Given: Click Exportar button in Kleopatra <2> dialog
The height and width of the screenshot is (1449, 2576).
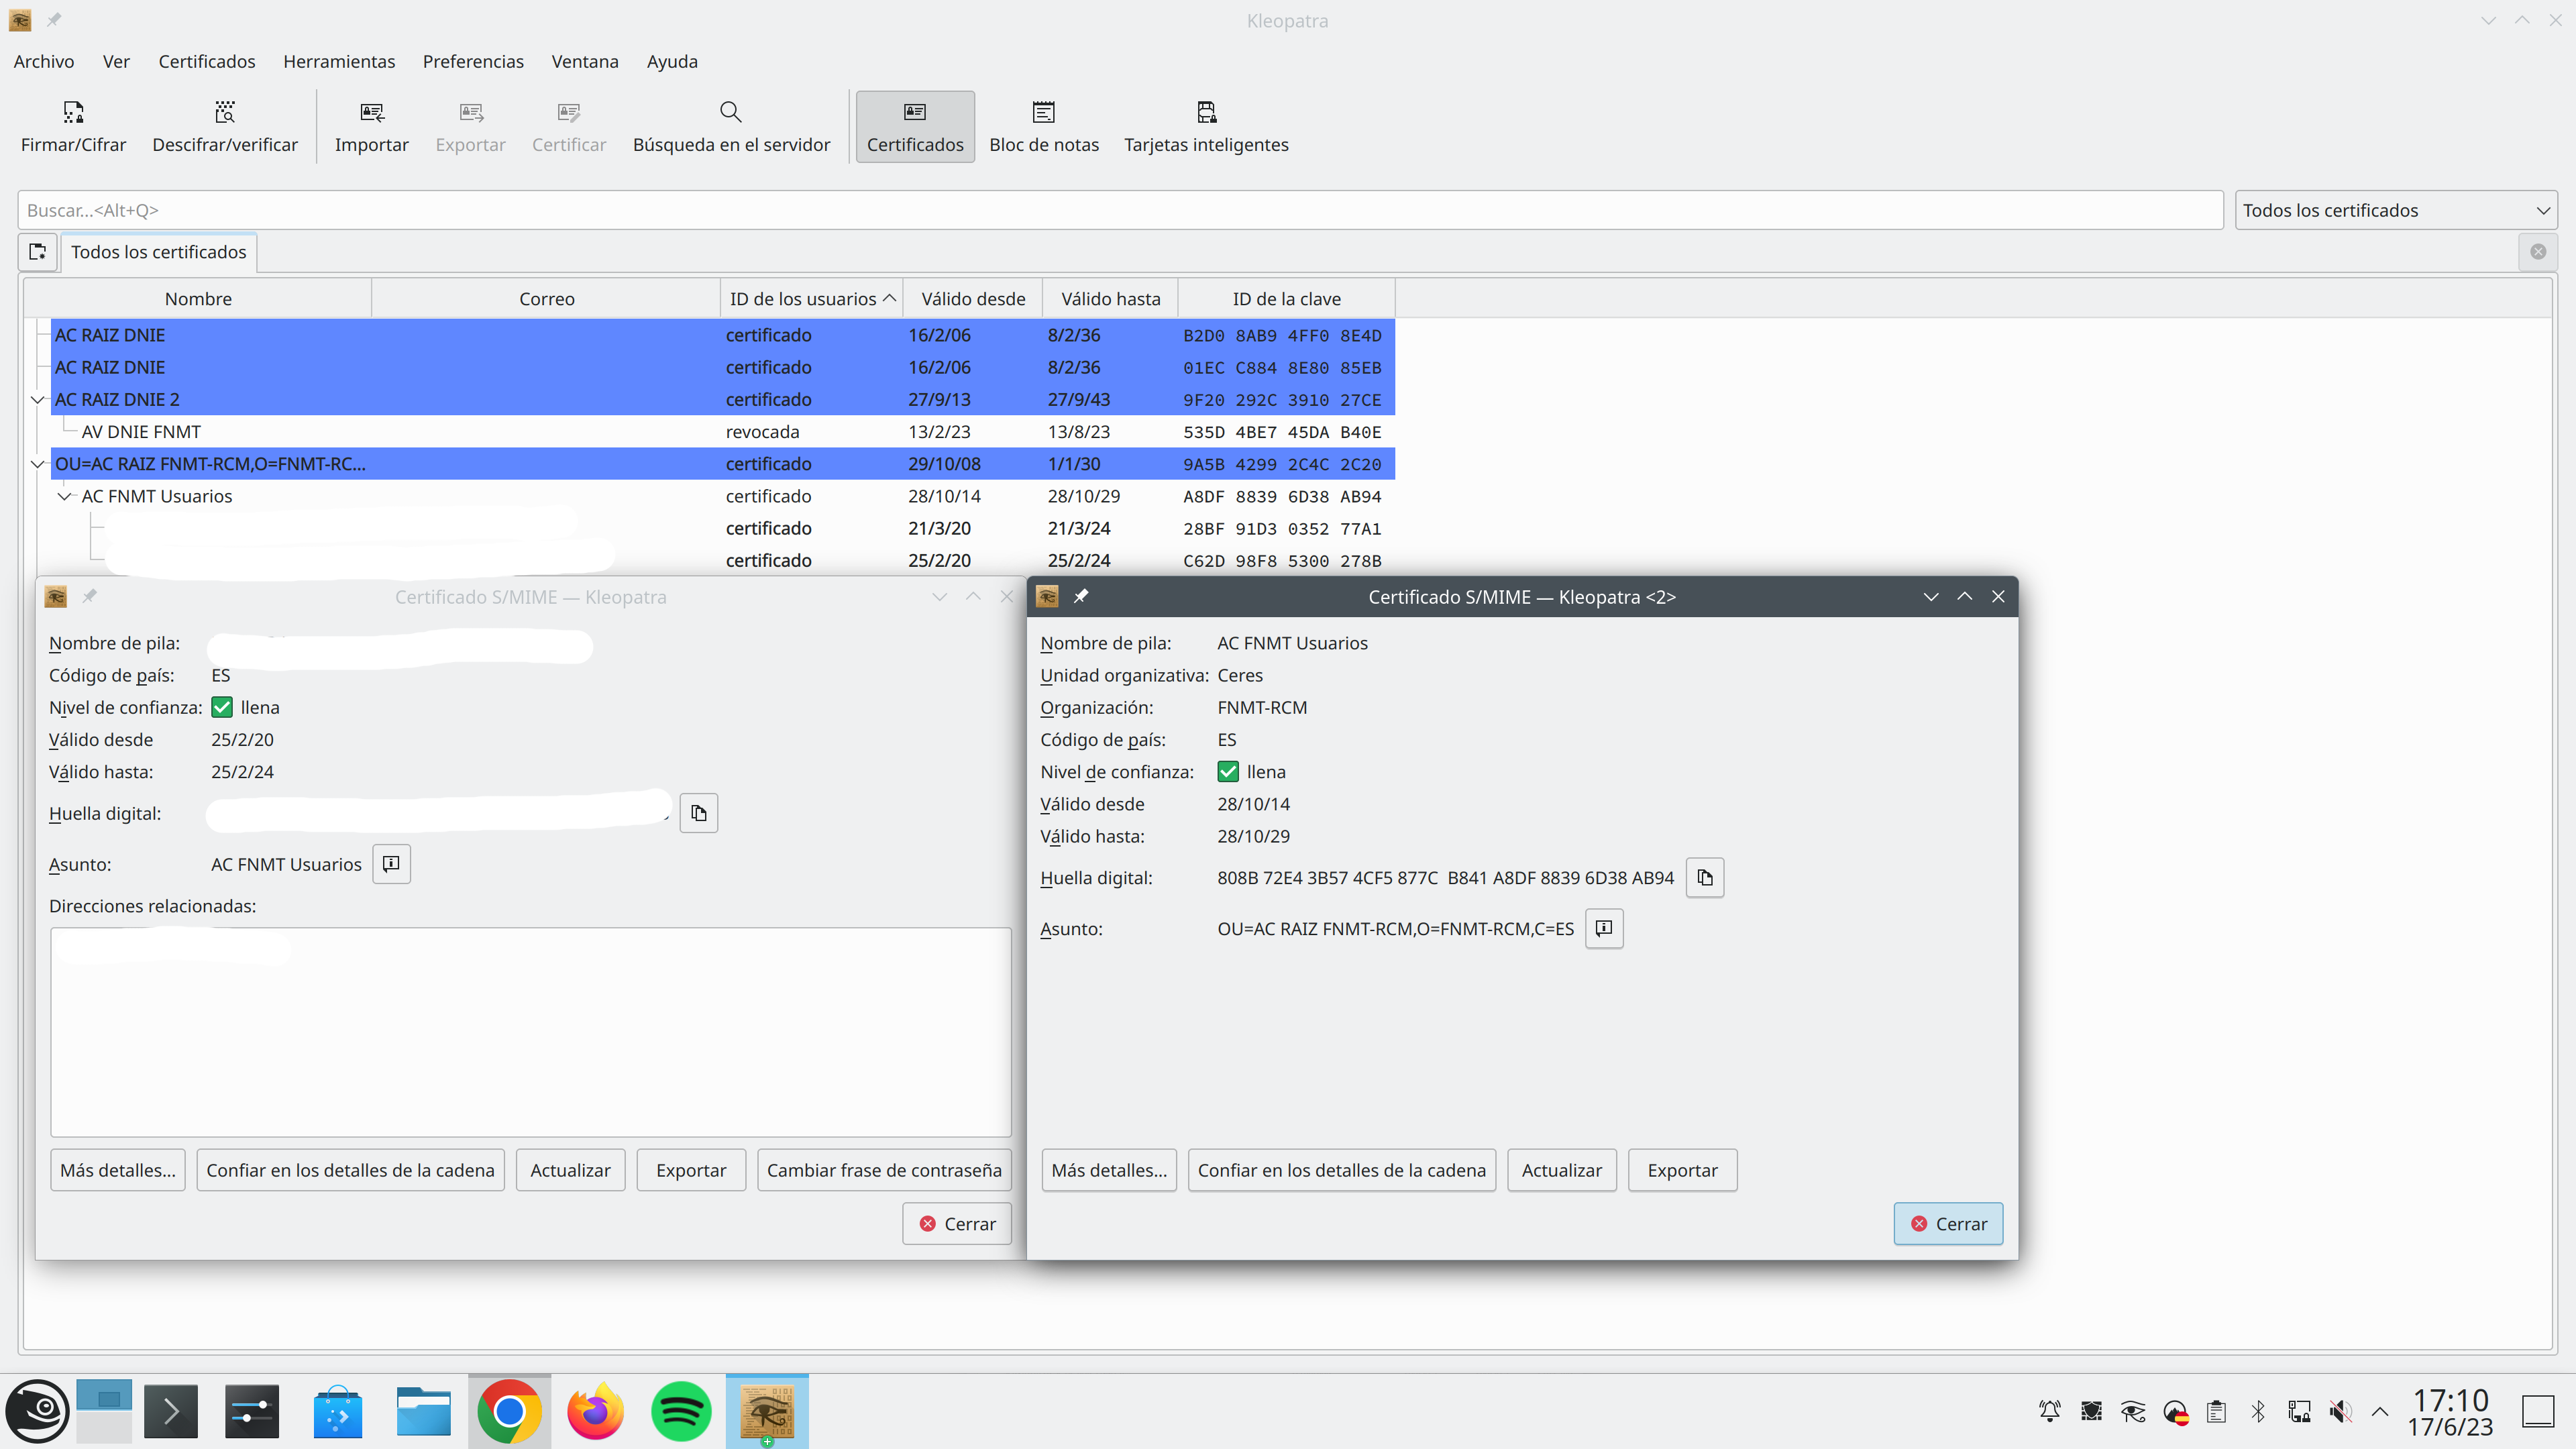Looking at the screenshot, I should 1682,1170.
